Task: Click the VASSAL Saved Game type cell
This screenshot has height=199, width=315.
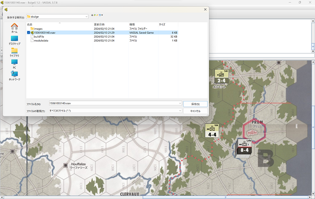Action: 141,33
